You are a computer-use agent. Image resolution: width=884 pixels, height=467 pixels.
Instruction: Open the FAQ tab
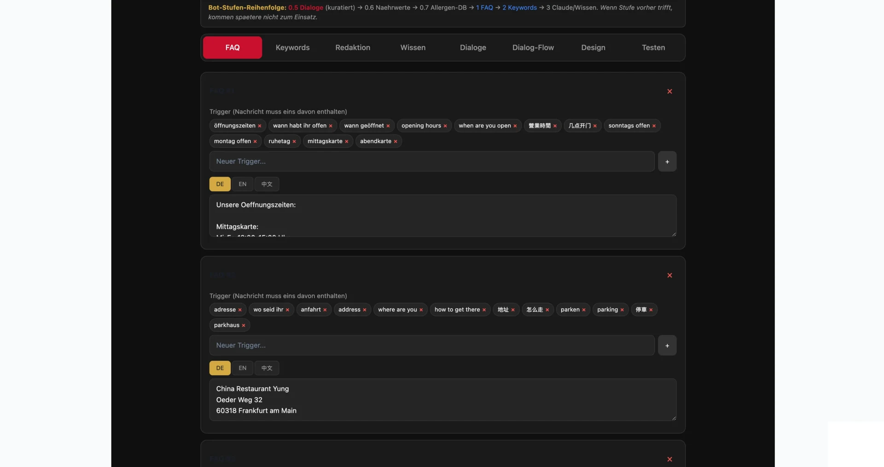(x=233, y=47)
